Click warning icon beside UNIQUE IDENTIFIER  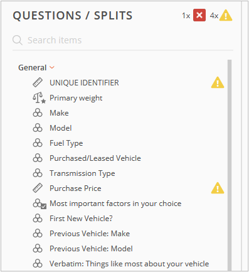tap(218, 82)
